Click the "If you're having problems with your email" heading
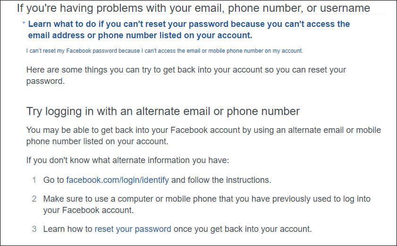The height and width of the screenshot is (246, 397). coord(193,8)
